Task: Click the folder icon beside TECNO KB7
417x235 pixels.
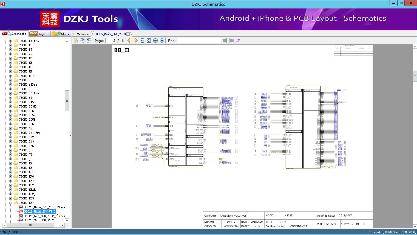Action: tap(16, 203)
